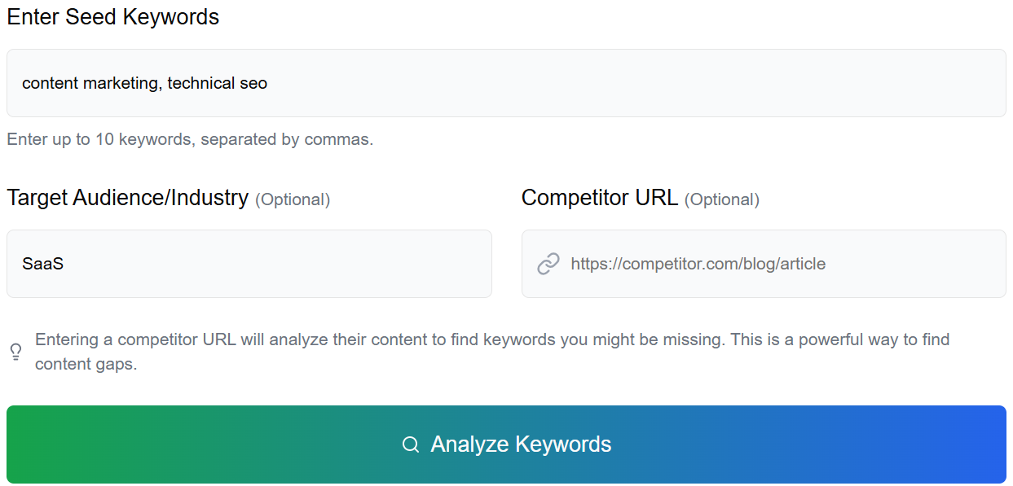Click the Competitor URL label
1013x486 pixels.
pos(600,198)
